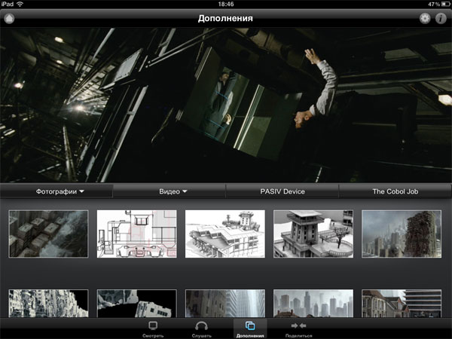The image size is (452, 339).
Task: Open the tilted building fragment thumbnail
Action: [136, 304]
